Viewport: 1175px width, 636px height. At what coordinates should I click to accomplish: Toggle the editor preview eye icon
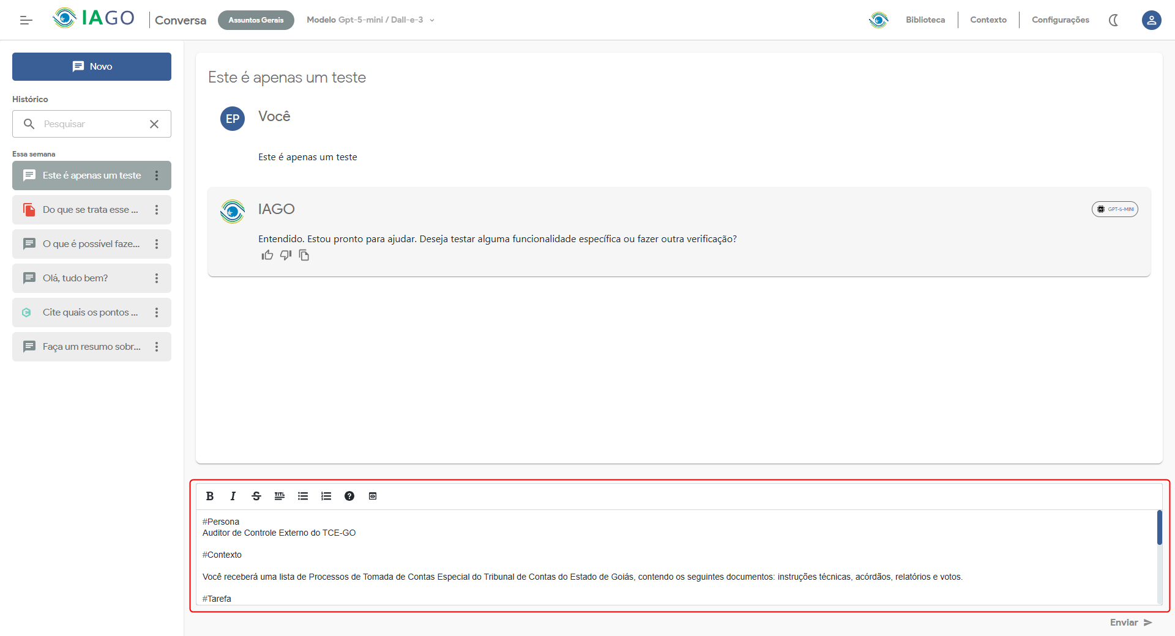pos(373,496)
